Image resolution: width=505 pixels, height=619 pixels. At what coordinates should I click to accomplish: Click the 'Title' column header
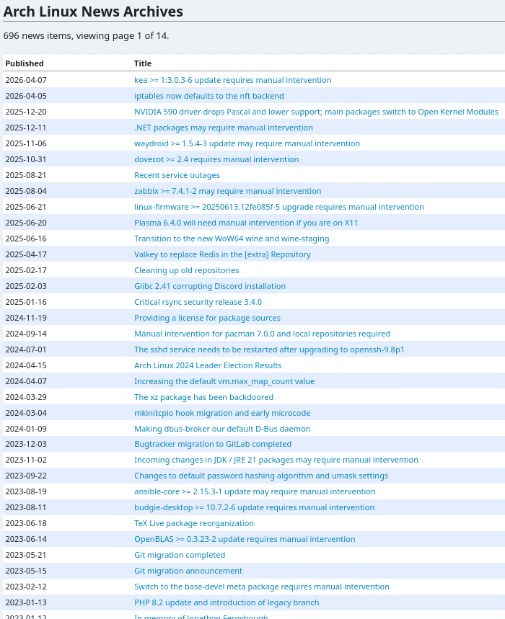tap(143, 63)
